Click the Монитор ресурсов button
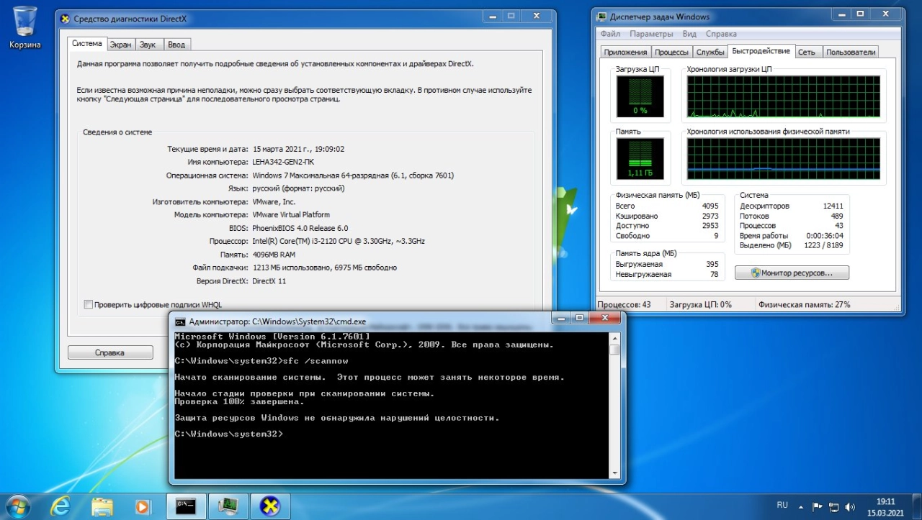The image size is (922, 520). coord(792,273)
